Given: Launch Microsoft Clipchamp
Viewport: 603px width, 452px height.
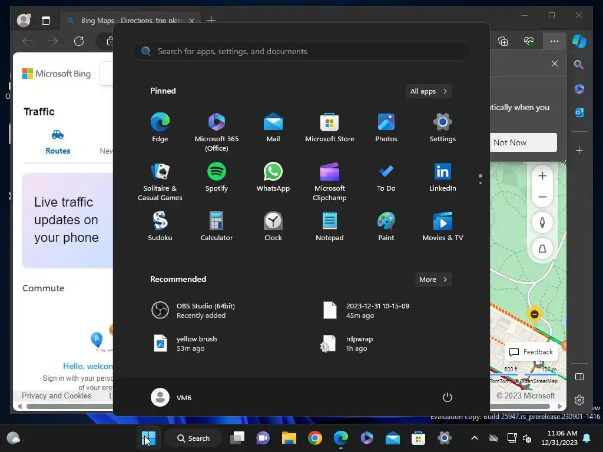Looking at the screenshot, I should coord(330,181).
